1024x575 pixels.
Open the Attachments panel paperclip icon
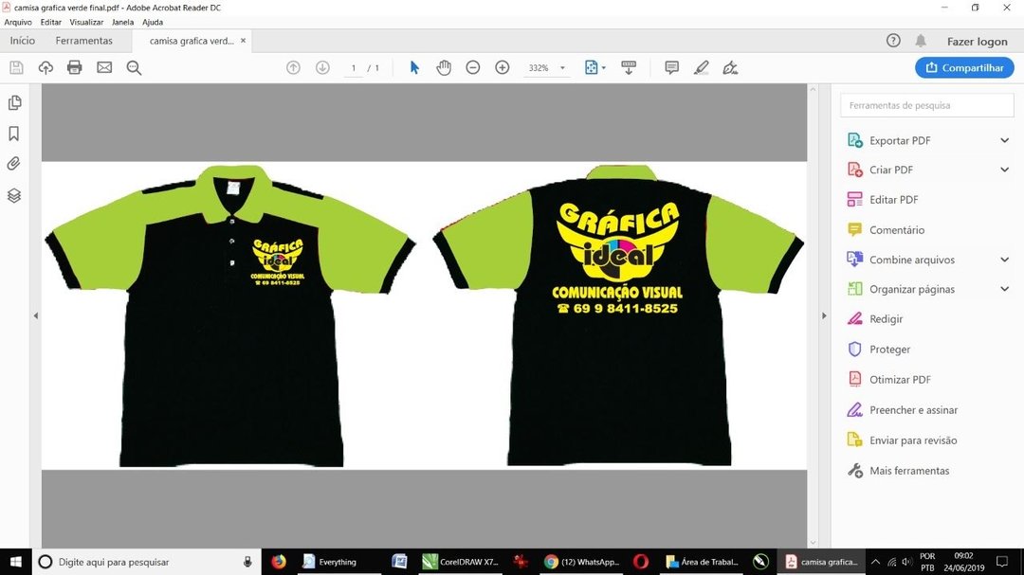coord(14,164)
